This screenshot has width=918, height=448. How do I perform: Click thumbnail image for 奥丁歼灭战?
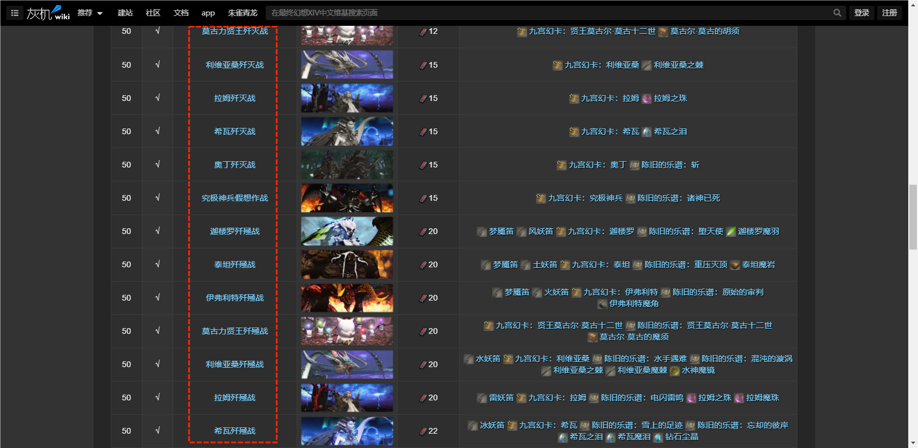pos(347,164)
